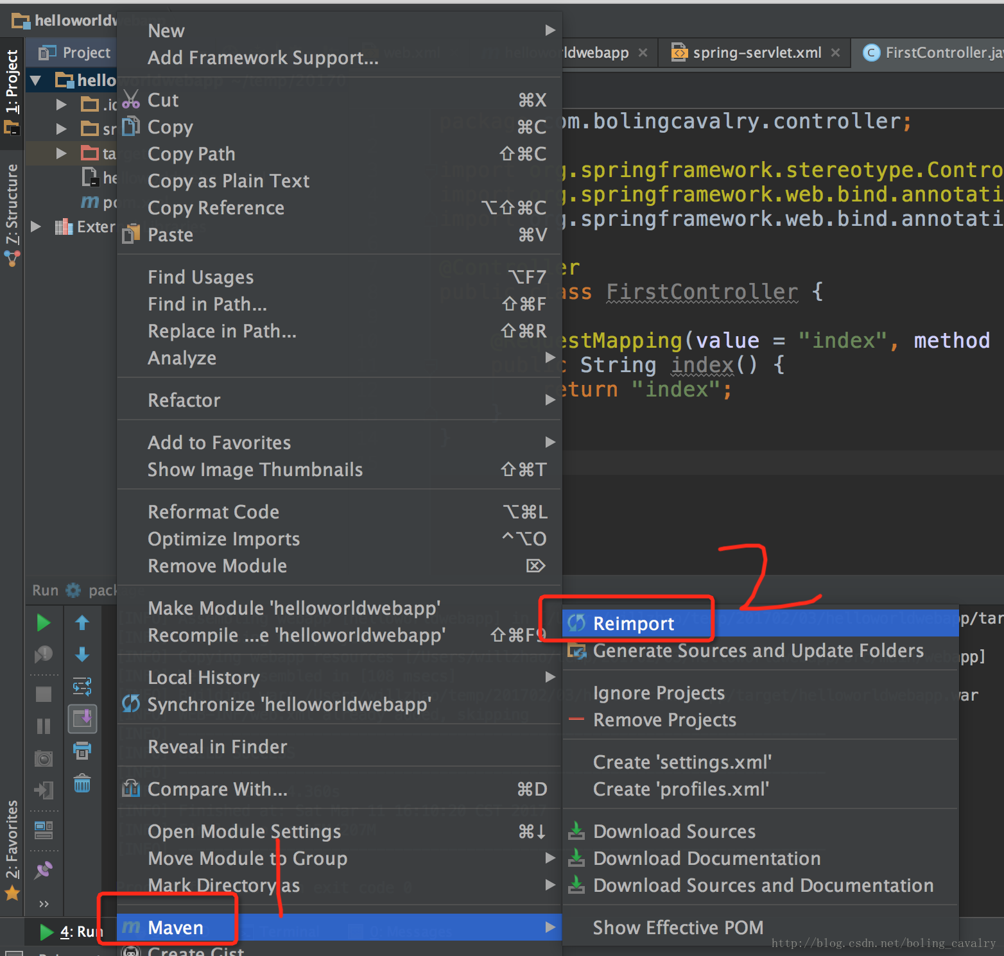Expand the .idea folder arrow
The height and width of the screenshot is (956, 1004).
(62, 104)
